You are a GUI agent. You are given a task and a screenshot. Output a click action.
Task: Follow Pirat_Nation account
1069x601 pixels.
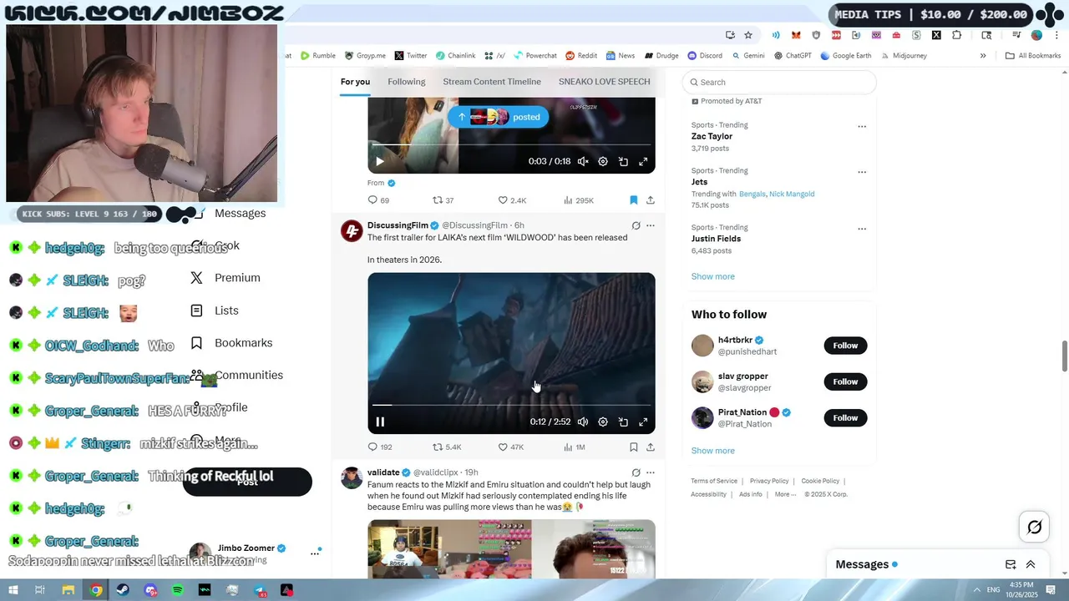[845, 417]
